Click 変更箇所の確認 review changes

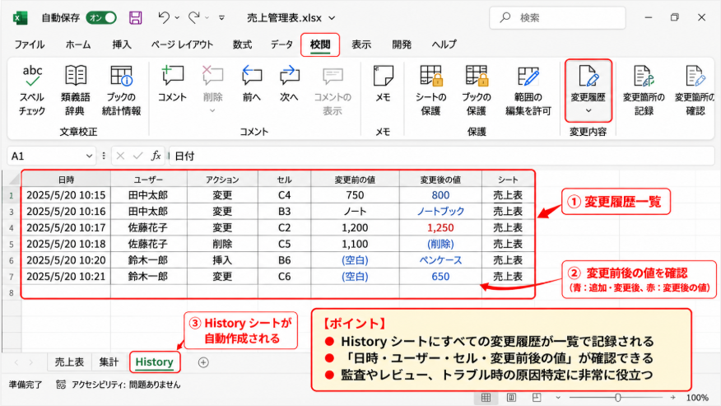tap(695, 91)
